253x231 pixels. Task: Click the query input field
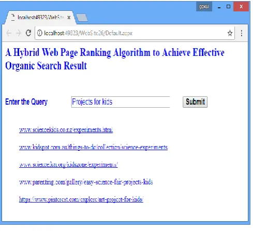(x=121, y=102)
